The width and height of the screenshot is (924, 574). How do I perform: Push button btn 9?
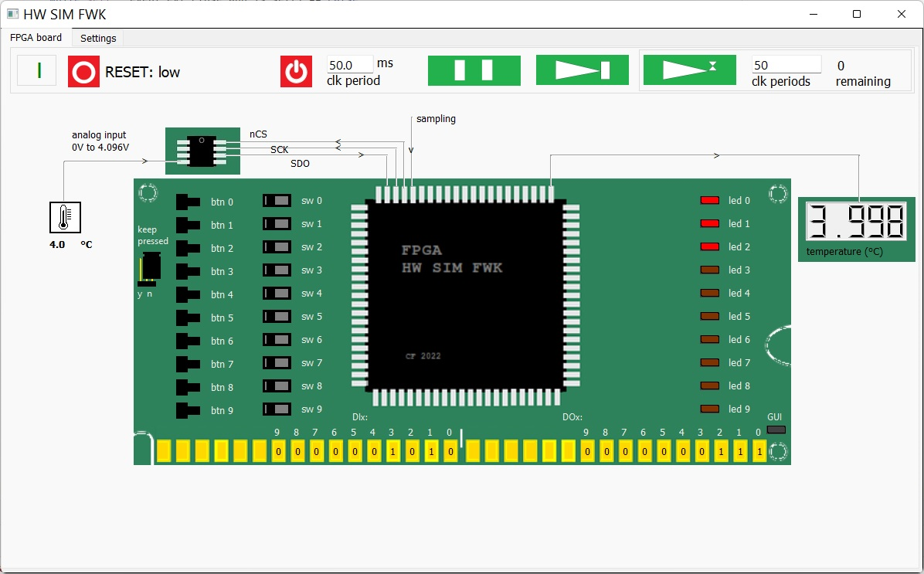coord(188,411)
